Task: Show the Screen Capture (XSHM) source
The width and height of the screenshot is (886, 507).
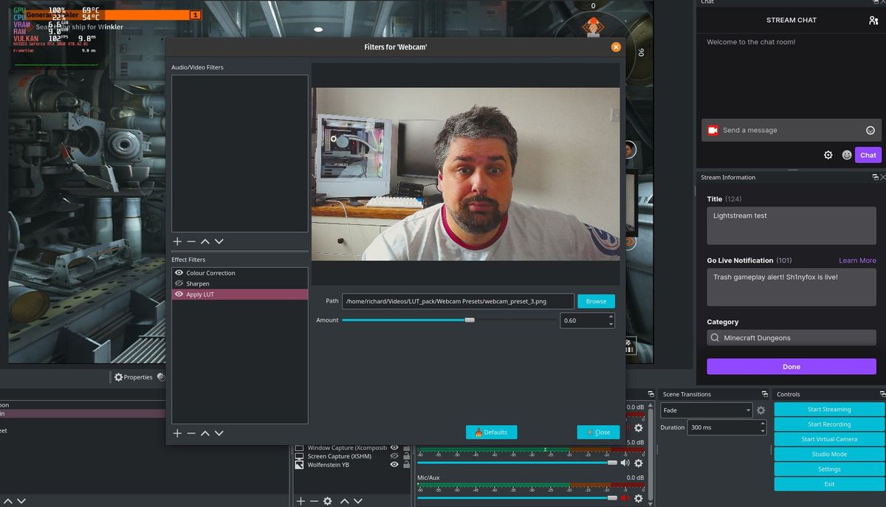Action: (x=394, y=456)
